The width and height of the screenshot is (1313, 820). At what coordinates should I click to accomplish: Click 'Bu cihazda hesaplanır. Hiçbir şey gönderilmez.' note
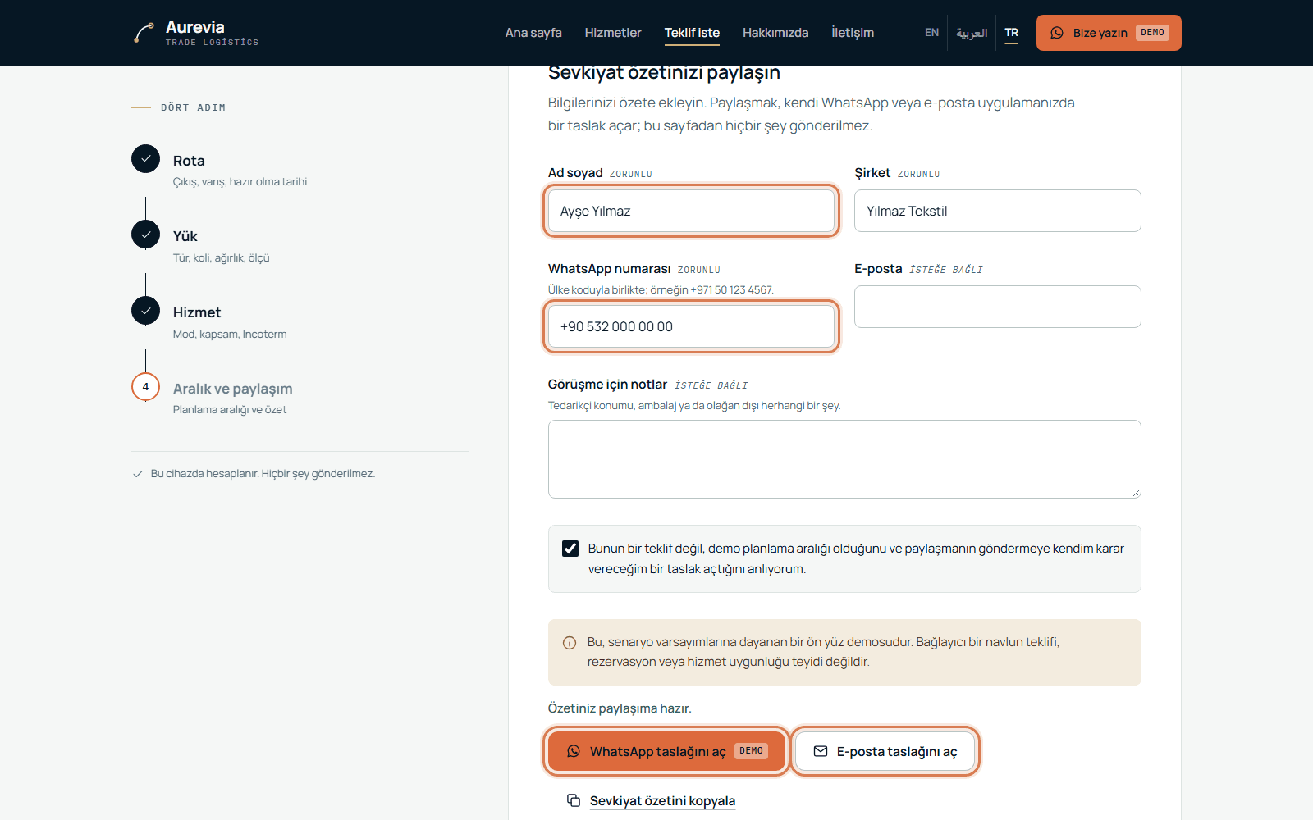(x=263, y=474)
